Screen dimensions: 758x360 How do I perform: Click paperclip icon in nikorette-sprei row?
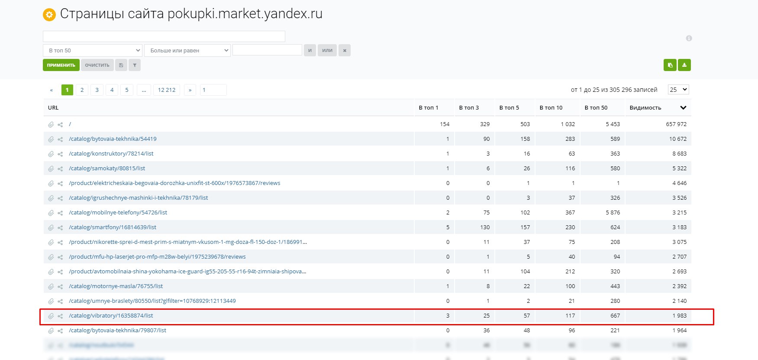[51, 242]
